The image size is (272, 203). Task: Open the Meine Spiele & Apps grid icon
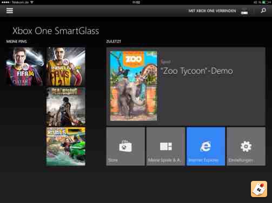(x=166, y=146)
